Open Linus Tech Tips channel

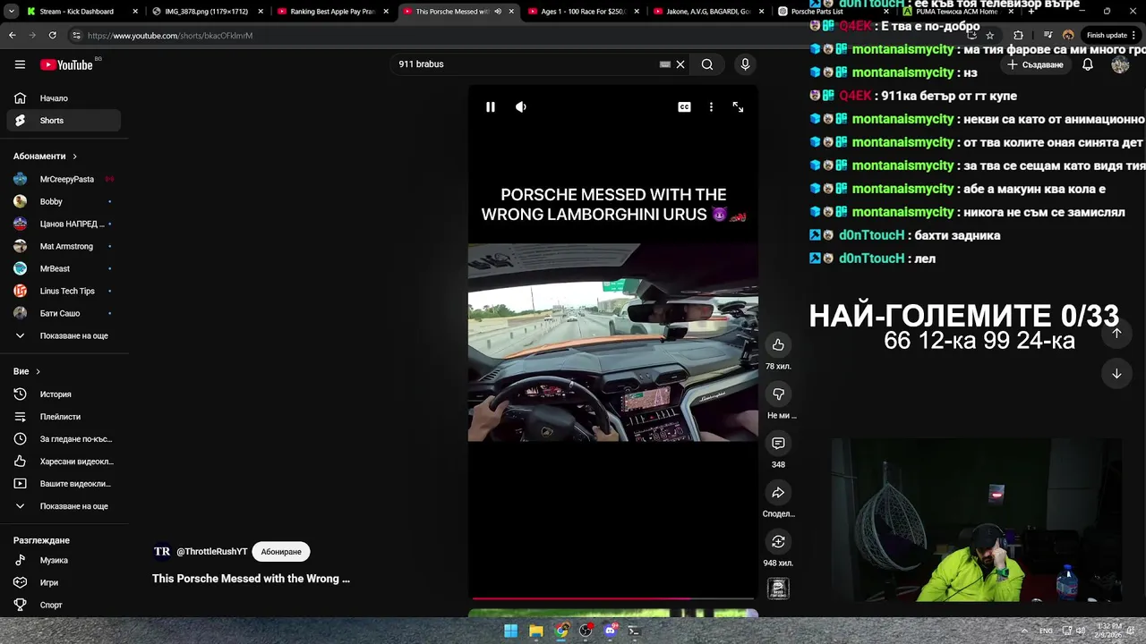click(x=63, y=291)
